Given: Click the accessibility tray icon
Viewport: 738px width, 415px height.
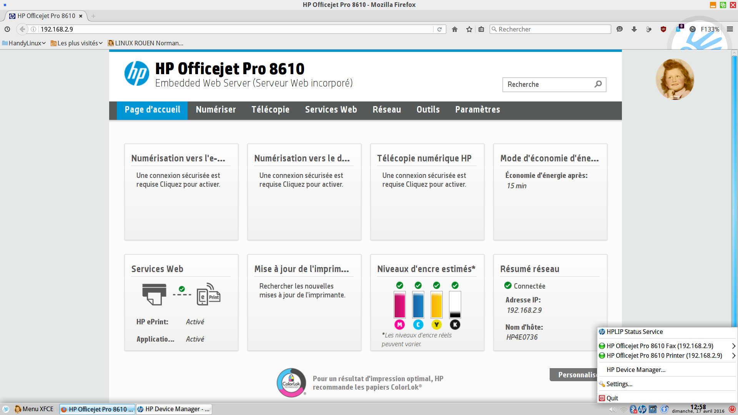Looking at the screenshot, I should click(x=664, y=410).
